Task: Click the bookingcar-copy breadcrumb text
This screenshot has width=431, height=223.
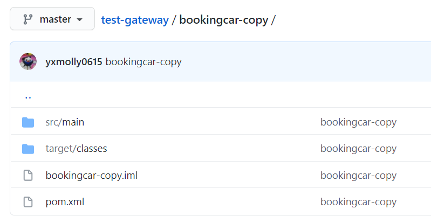Action: [224, 20]
